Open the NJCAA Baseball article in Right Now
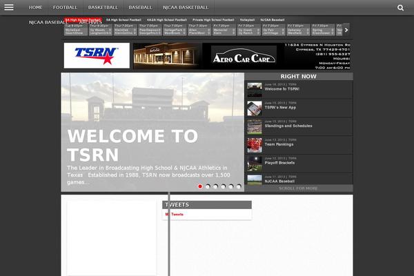 279,181
